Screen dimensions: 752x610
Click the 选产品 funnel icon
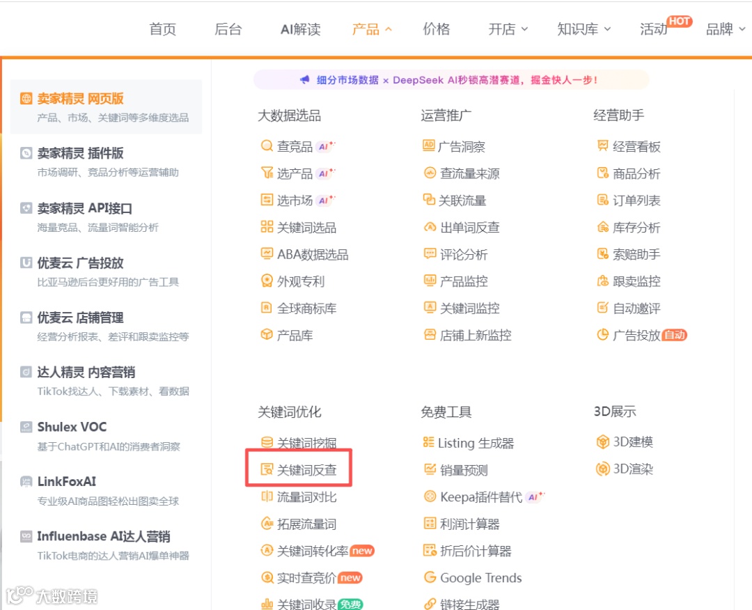click(267, 173)
